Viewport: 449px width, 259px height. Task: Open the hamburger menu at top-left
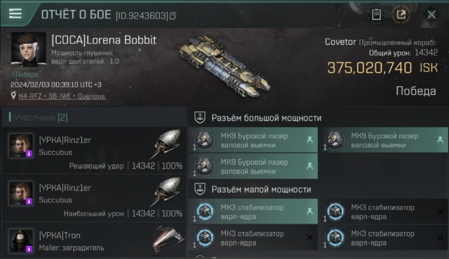tap(15, 13)
